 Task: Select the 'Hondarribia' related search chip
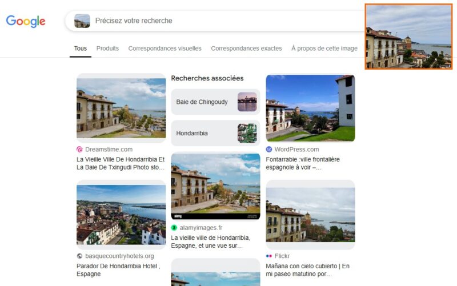pyautogui.click(x=215, y=133)
